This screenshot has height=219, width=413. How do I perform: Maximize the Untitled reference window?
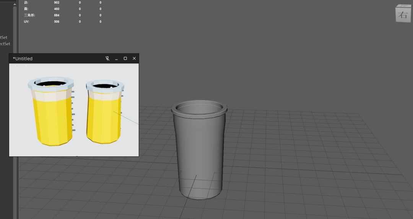point(125,58)
